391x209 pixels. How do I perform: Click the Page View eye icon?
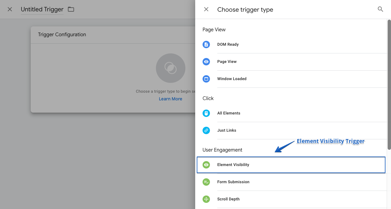206,62
